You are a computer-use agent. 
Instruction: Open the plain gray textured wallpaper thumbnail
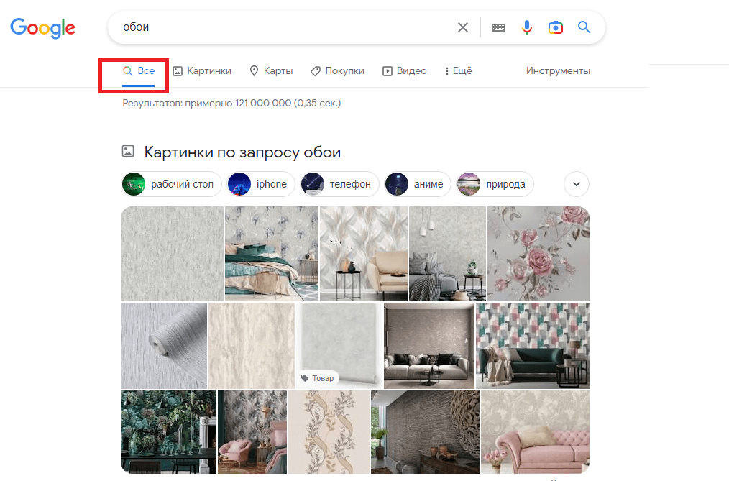click(172, 254)
